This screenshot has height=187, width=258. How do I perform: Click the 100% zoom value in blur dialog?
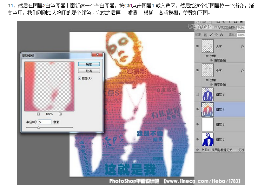click(x=49, y=114)
